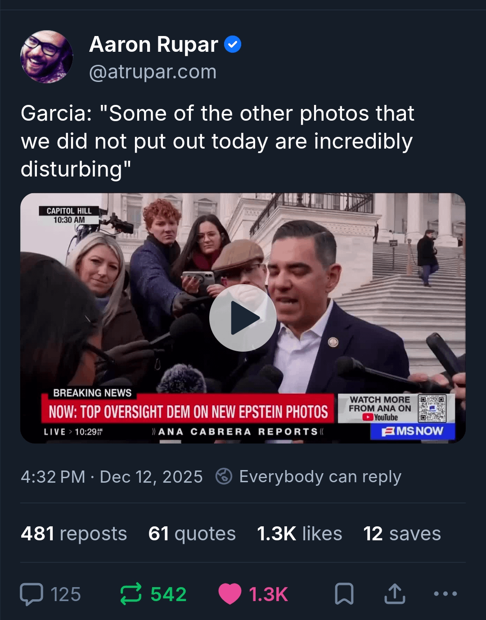The image size is (486, 620).
Task: Click the globe reply-settings icon
Action: [224, 476]
